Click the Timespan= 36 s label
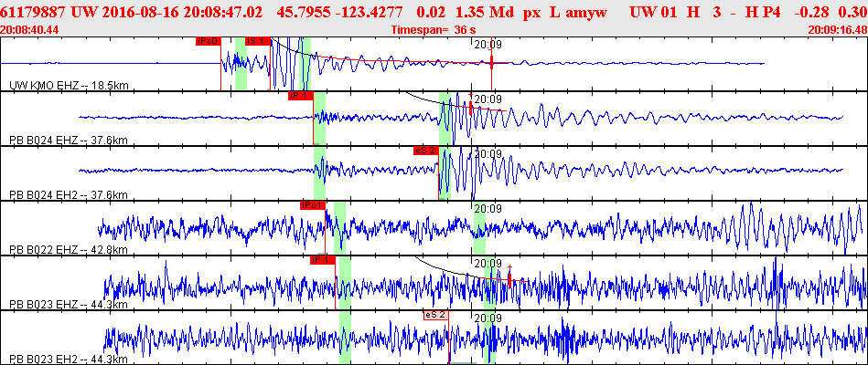Image resolution: width=868 pixels, height=365 pixels. pyautogui.click(x=434, y=29)
